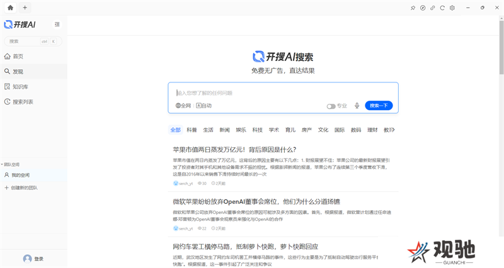Open the compass navigation icon

[423, 8]
